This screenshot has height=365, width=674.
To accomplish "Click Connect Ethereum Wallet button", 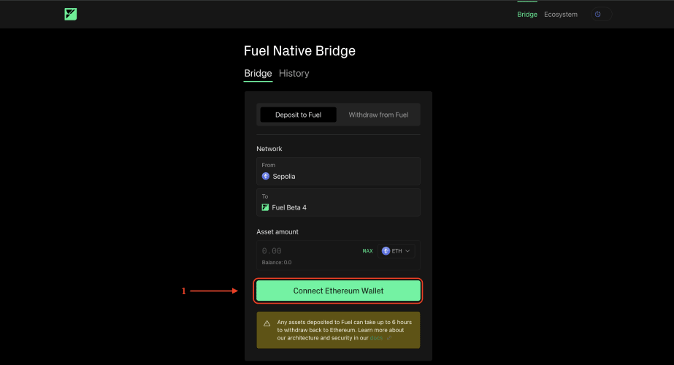I will tap(338, 291).
